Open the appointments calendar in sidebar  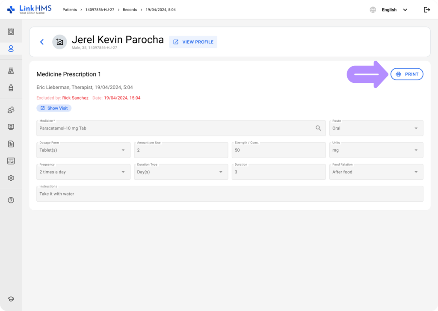tap(11, 32)
